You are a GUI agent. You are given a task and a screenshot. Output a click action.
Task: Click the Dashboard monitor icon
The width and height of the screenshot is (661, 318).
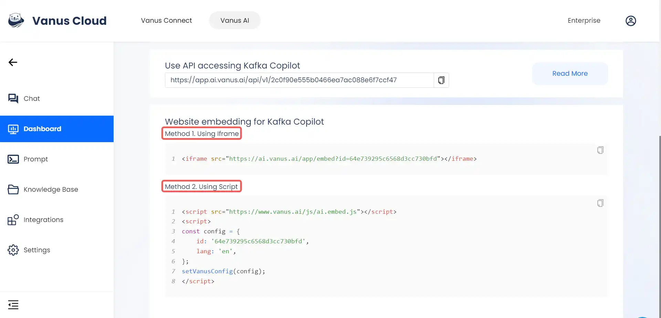[13, 129]
